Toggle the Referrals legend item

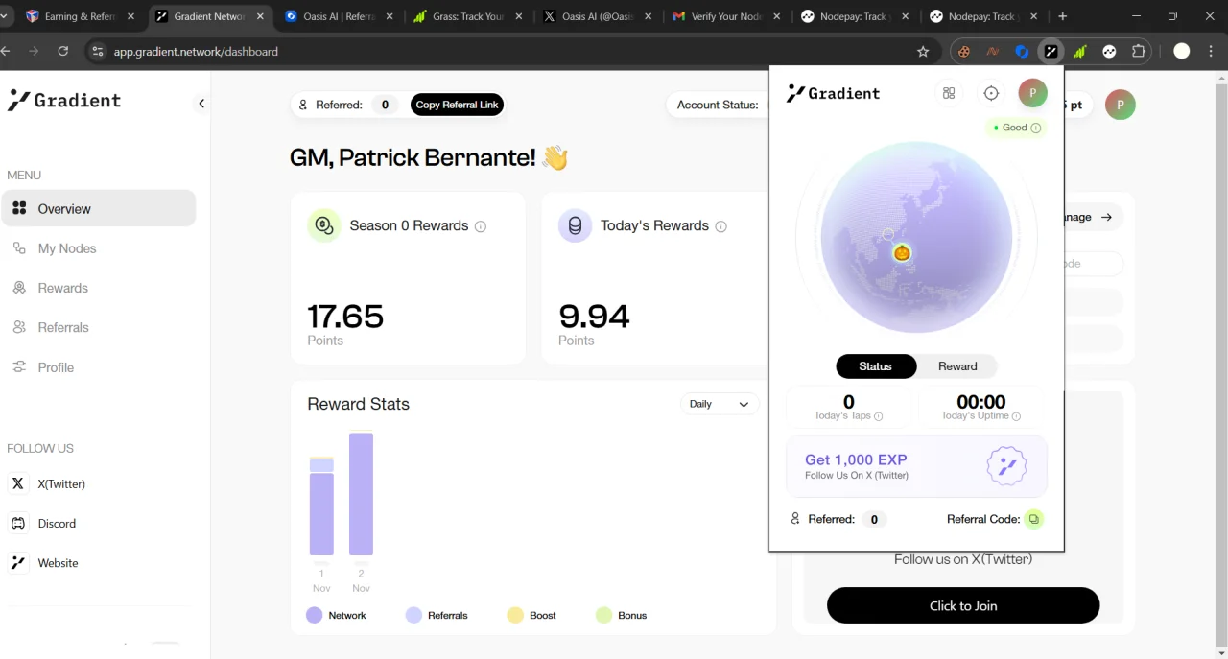coord(437,615)
